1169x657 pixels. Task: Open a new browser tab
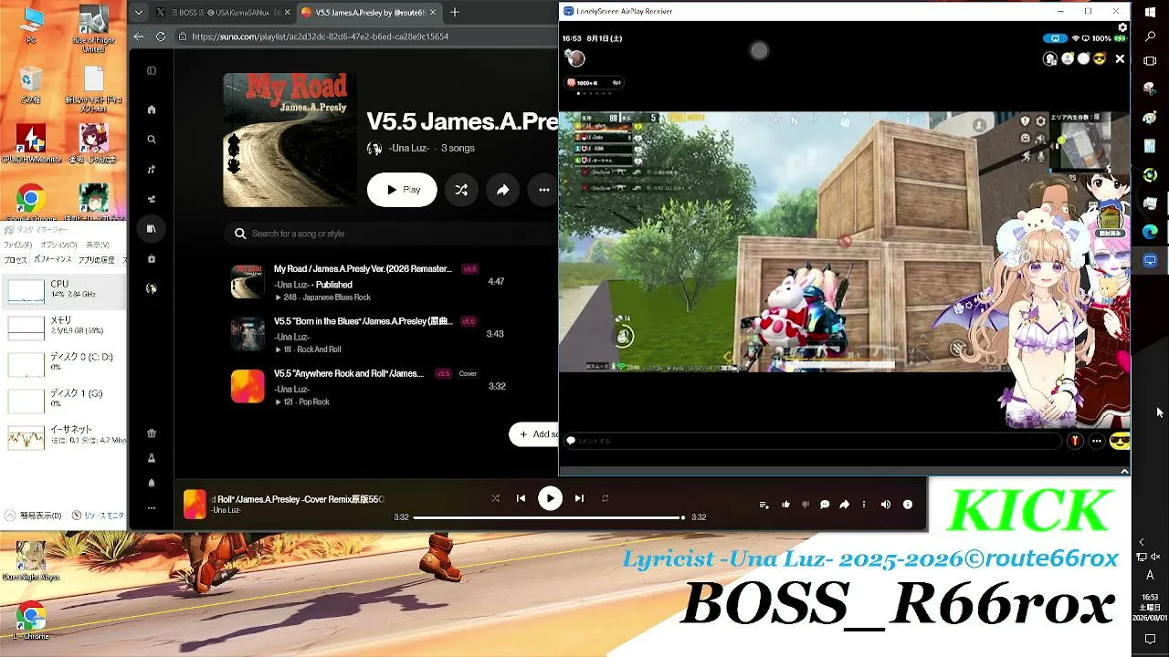[x=455, y=13]
